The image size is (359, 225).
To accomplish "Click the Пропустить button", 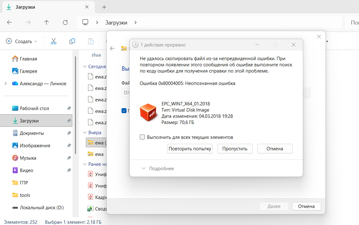I will point(235,148).
